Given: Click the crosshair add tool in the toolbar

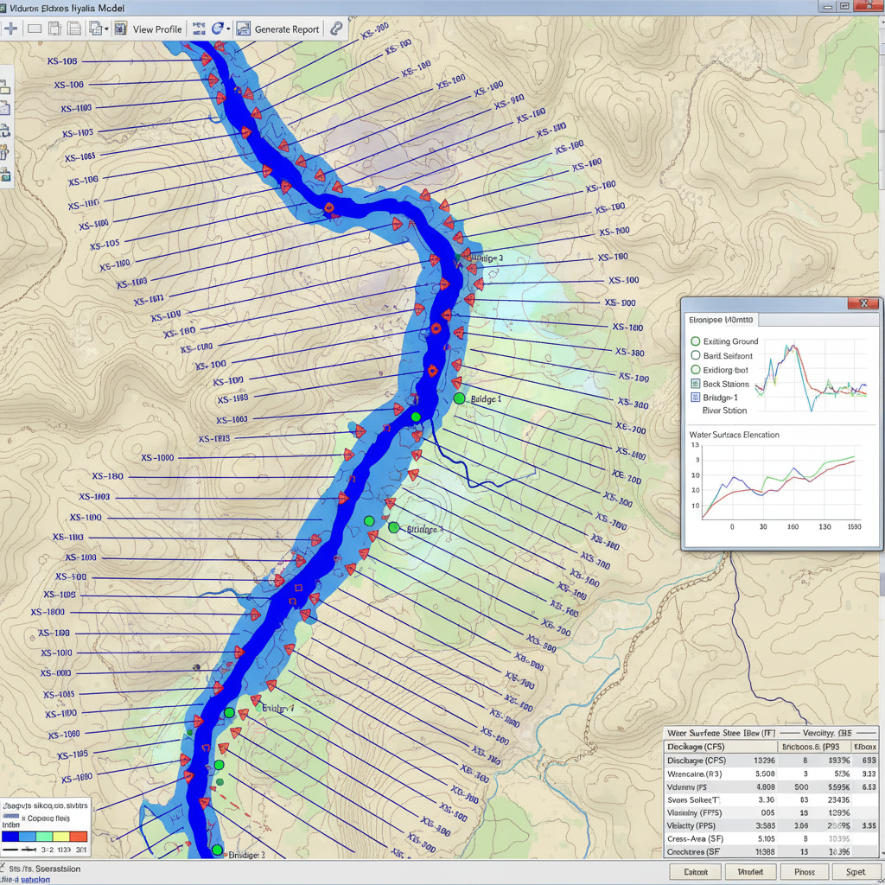Looking at the screenshot, I should tap(11, 29).
